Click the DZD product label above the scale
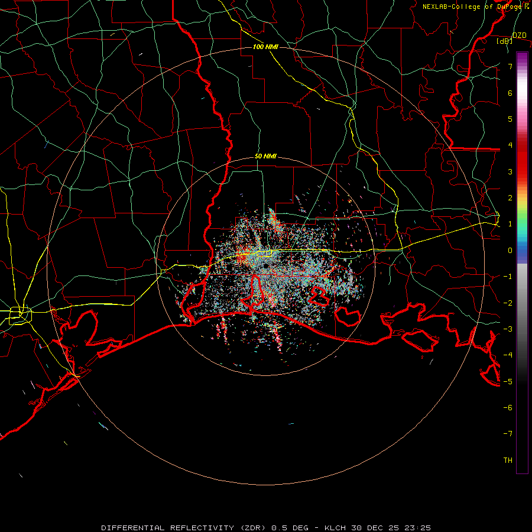 click(x=520, y=35)
